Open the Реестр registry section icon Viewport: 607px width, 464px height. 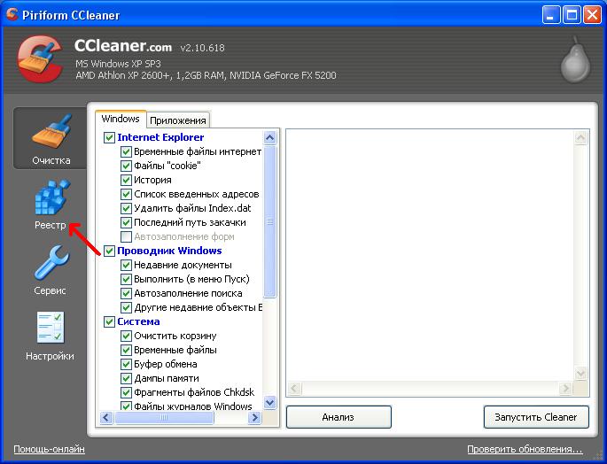coord(50,198)
